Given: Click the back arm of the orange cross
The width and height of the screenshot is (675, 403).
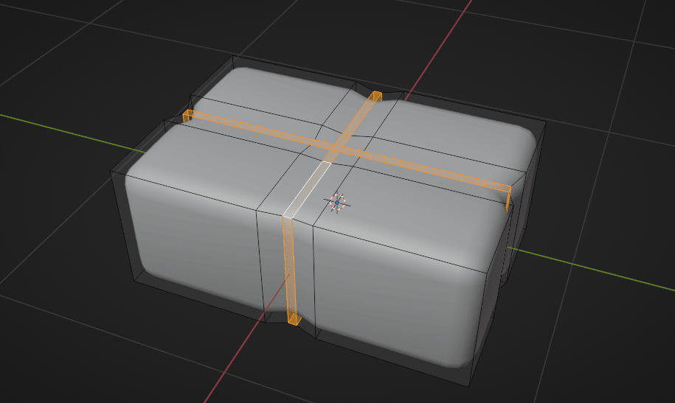Looking at the screenshot, I should 359,118.
